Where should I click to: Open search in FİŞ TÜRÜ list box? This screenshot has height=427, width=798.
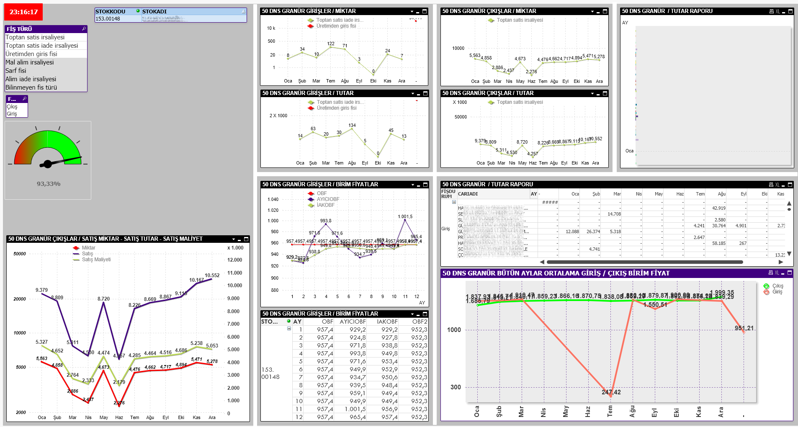[84, 29]
